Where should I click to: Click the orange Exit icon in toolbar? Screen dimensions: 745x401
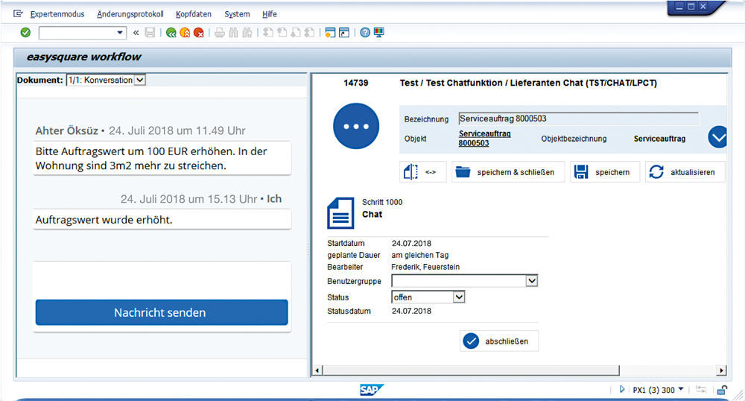[185, 33]
